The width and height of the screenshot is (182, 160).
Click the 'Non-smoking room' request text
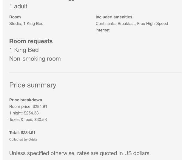(x=35, y=59)
